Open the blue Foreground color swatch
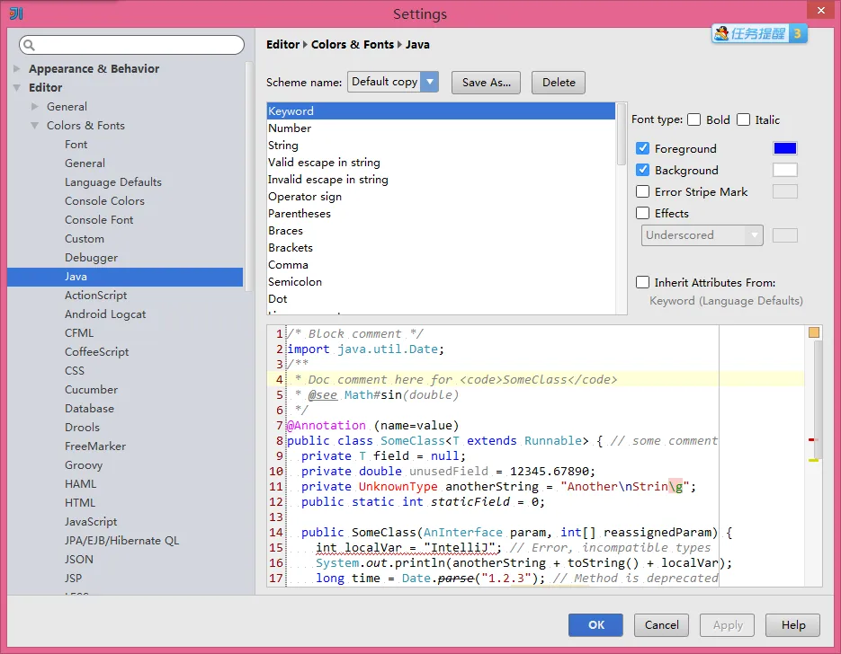Screen dimensions: 841x654 click(x=784, y=148)
